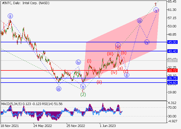The height and width of the screenshot is (129, 181).
Task: Select the red horizontal line at 30.72
Action: coord(84,70)
